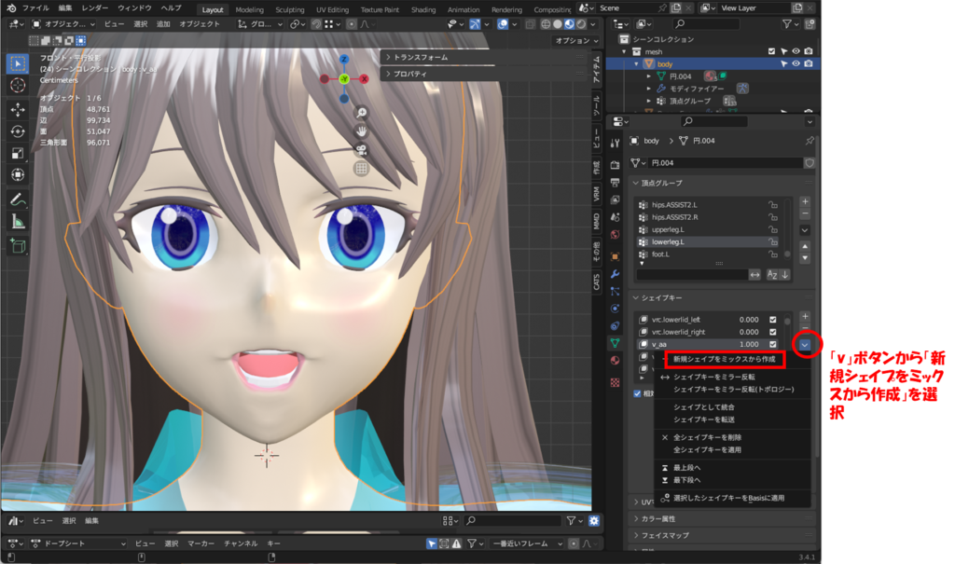Select the Cursor tool in the toolbar

coord(18,85)
